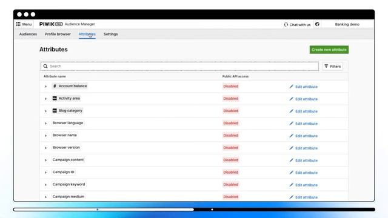Click Edit attribute text for Campaign ID
Image resolution: width=388 pixels, height=218 pixels.
[306, 173]
